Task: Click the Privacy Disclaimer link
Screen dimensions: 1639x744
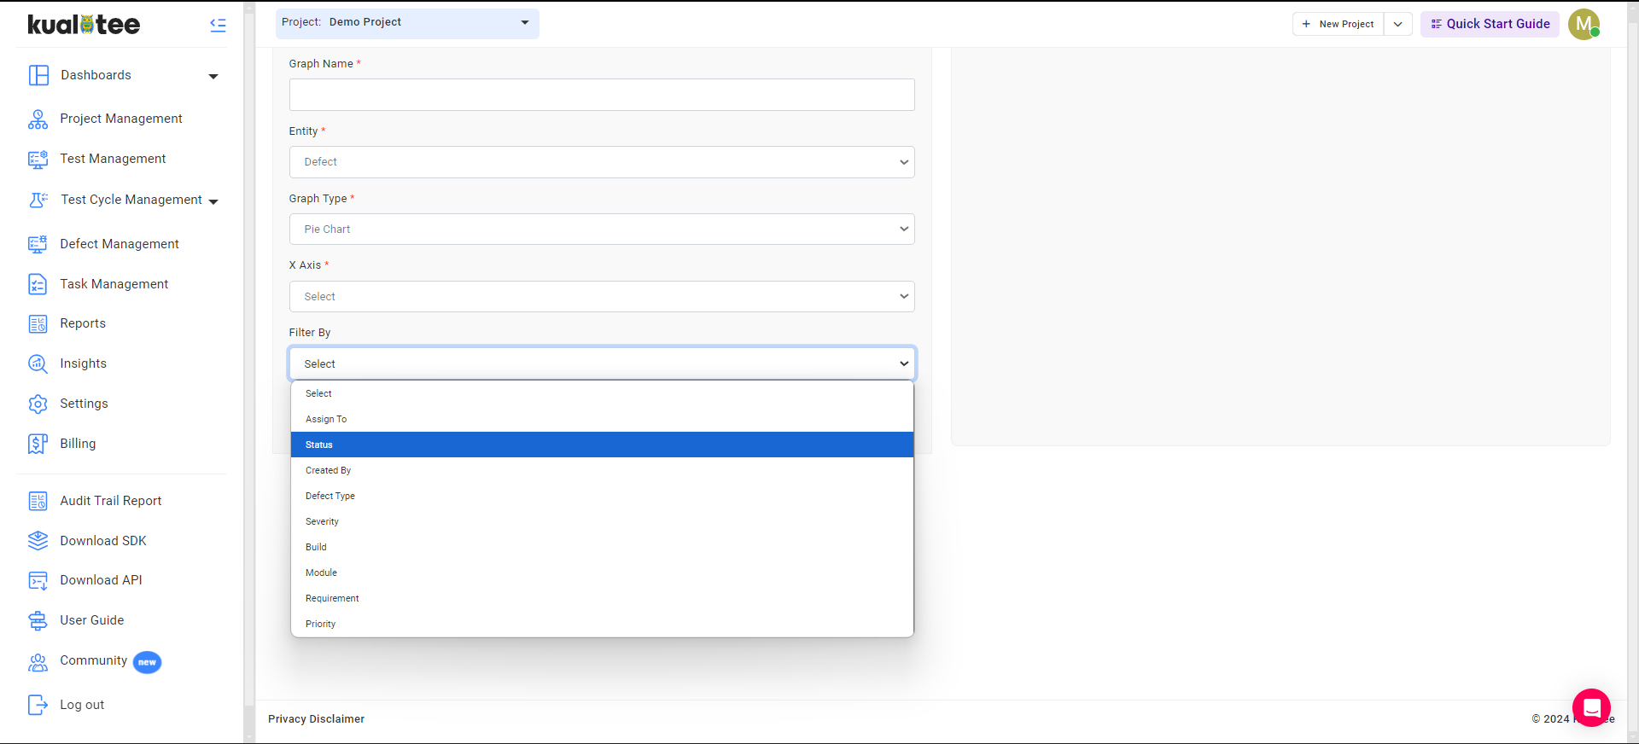Action: pos(316,719)
